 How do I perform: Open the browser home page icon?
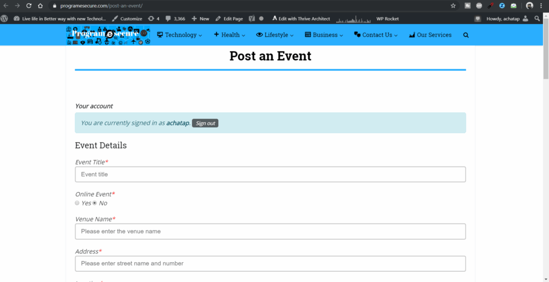(x=40, y=5)
